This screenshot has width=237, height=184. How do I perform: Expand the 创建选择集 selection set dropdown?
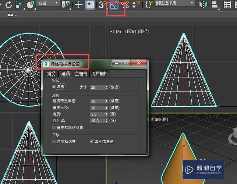coord(175,3)
